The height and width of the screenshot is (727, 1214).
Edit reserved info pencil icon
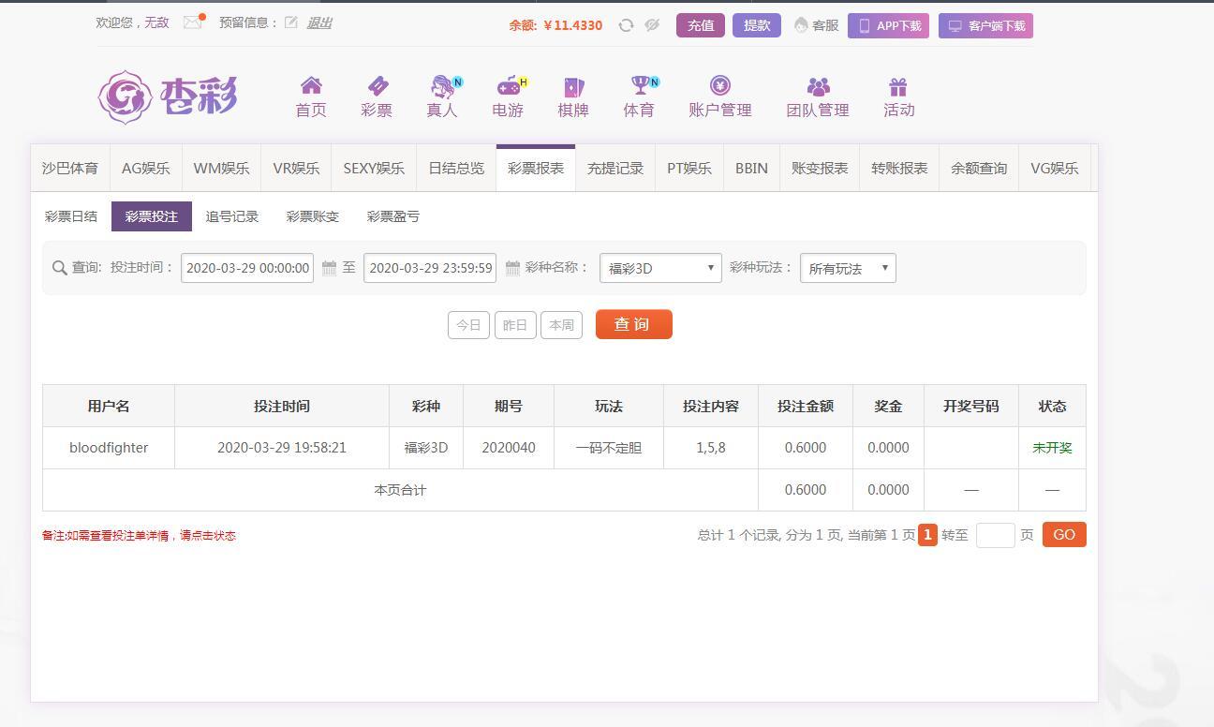[x=291, y=22]
